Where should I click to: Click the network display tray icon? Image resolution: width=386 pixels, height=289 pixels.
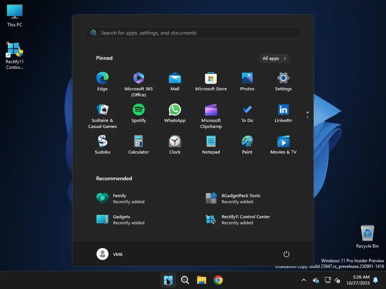(328, 280)
